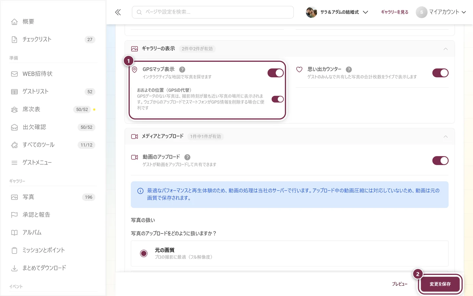Click the image icon in ギャラリーの表示 header
Image resolution: width=473 pixels, height=296 pixels.
tap(135, 49)
